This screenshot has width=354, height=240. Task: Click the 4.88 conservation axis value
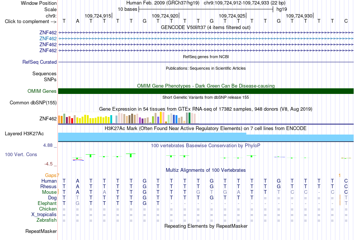(48, 145)
